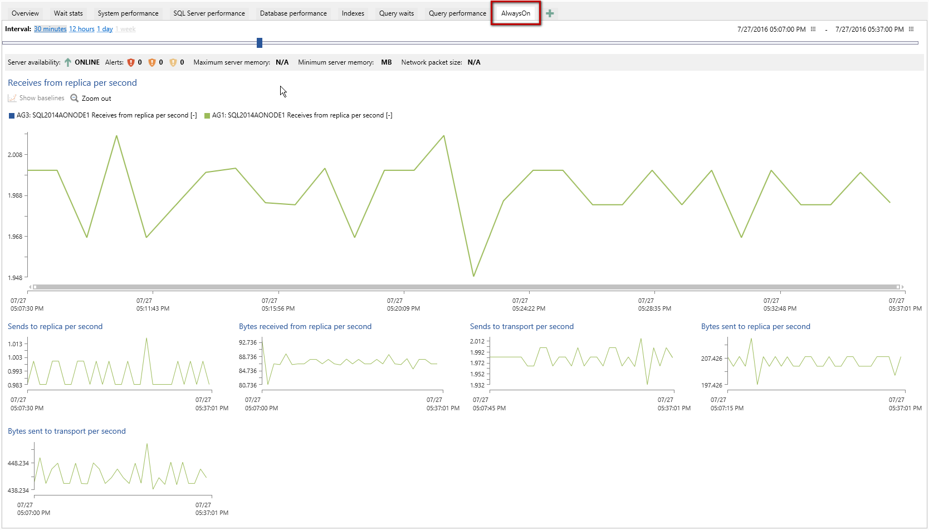Enable Show baselines
The width and height of the screenshot is (929, 530).
pyautogui.click(x=36, y=98)
